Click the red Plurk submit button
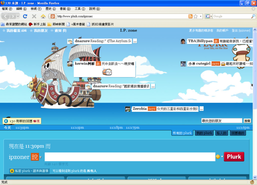 (x=234, y=157)
